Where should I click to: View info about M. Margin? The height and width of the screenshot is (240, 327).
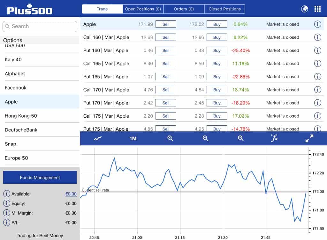6,213
